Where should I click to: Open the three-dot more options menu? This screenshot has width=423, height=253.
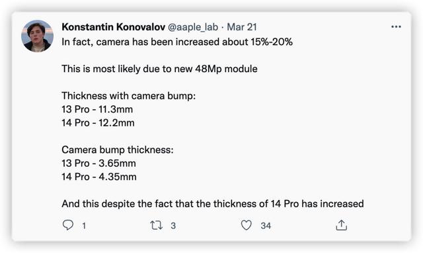[396, 26]
